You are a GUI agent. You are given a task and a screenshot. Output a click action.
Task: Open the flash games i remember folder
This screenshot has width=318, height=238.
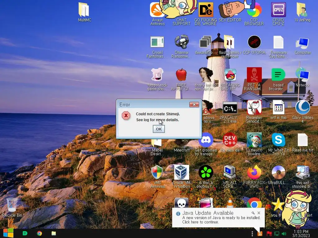coord(229,46)
